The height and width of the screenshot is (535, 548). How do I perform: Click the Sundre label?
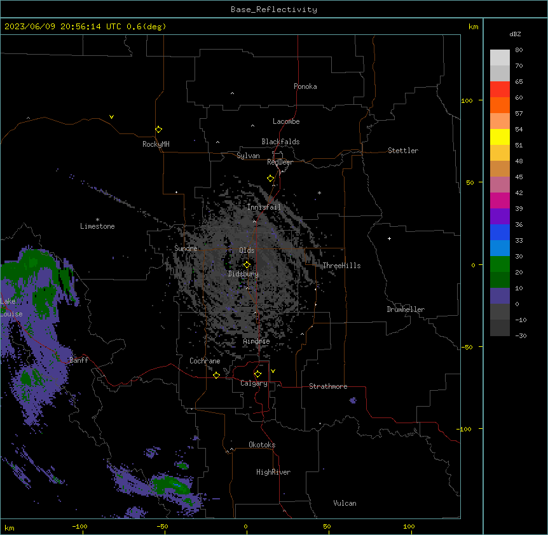click(186, 248)
